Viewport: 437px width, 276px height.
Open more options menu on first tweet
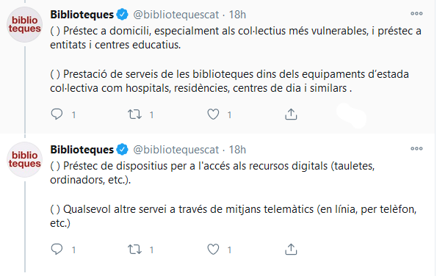(x=416, y=13)
